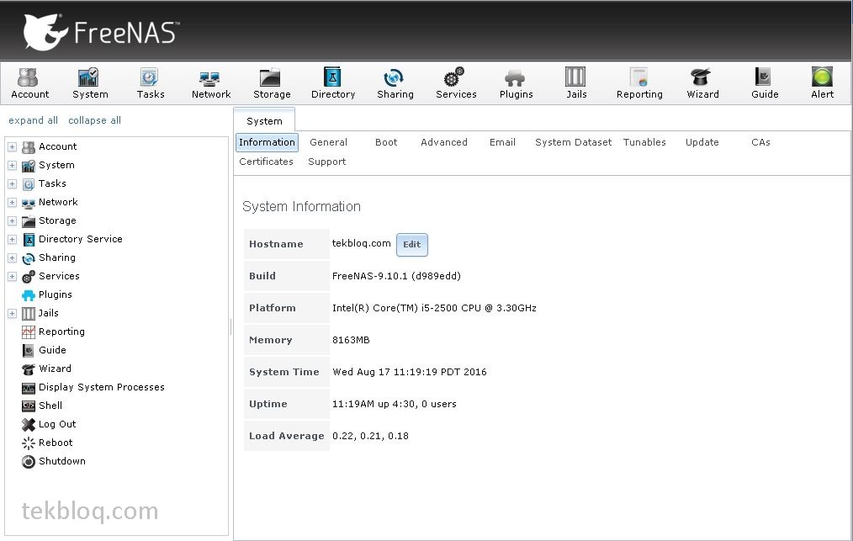853x541 pixels.
Task: Switch to the General tab
Action: (x=328, y=142)
